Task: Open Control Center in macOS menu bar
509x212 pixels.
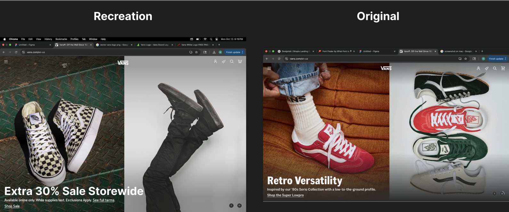Action: click(x=217, y=39)
